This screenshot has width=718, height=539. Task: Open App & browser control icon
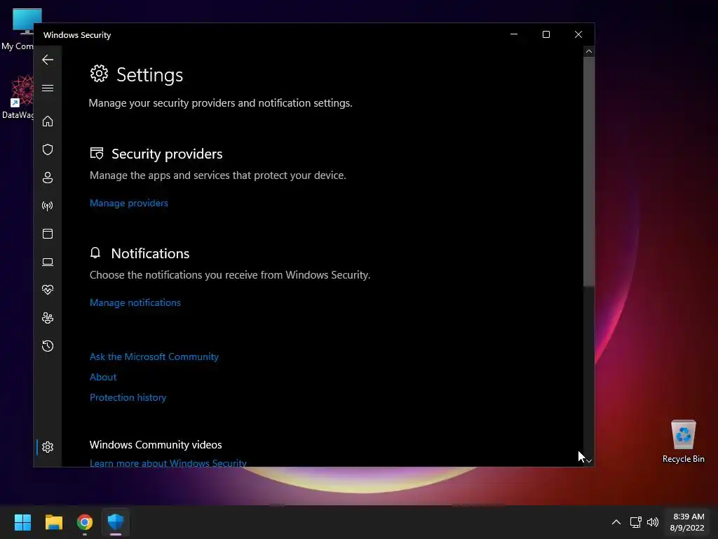(48, 234)
